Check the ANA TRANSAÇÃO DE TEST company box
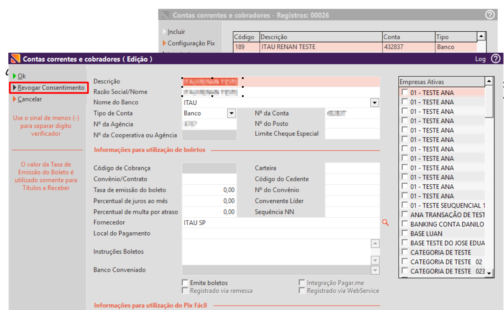Image resolution: width=504 pixels, height=310 pixels. tap(405, 215)
